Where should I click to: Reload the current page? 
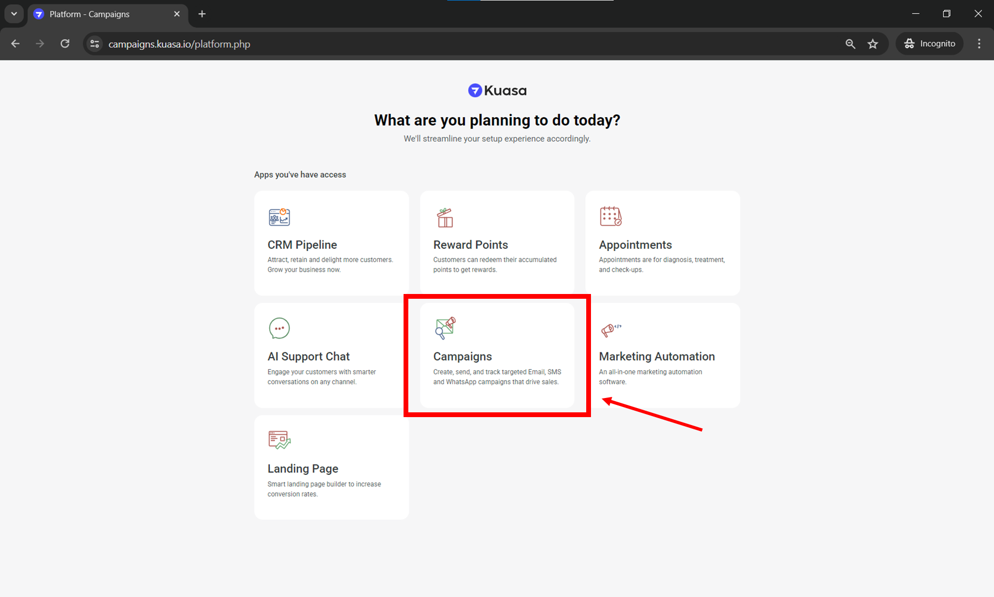[65, 44]
